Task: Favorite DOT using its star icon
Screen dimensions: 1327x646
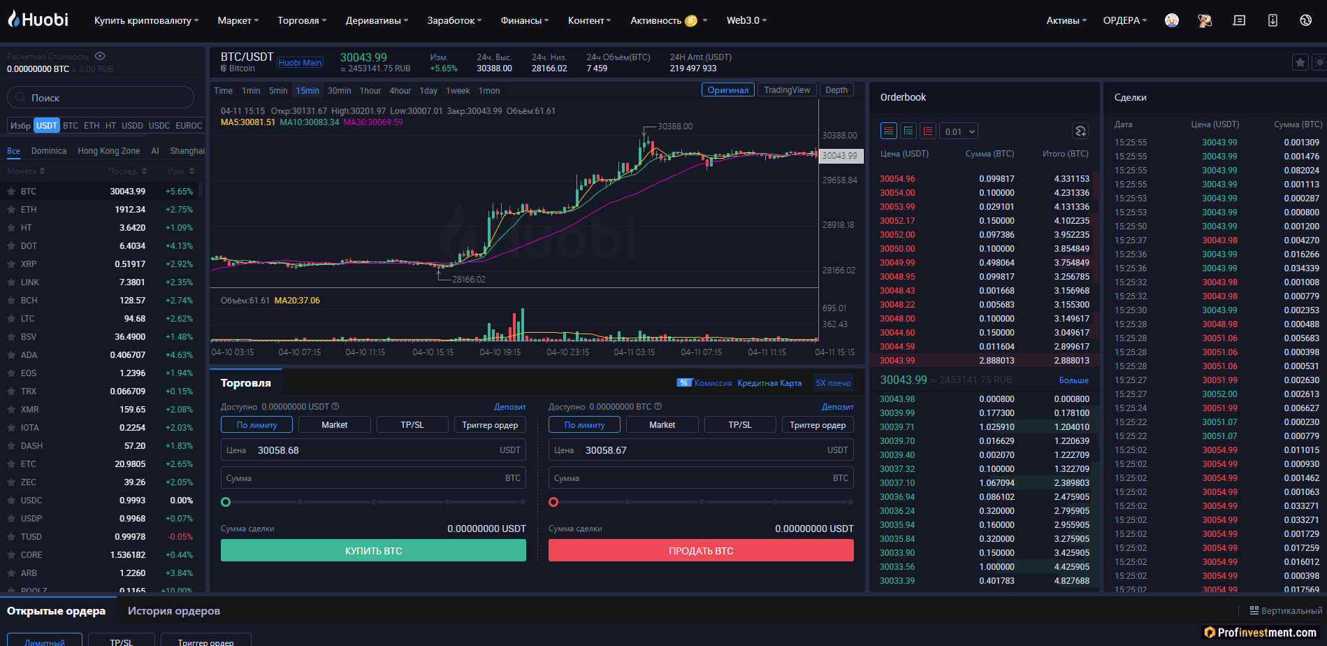Action: click(11, 245)
